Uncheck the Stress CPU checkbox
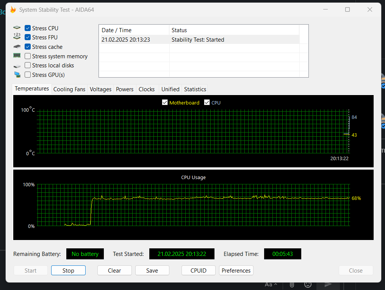The image size is (385, 290). tap(28, 28)
